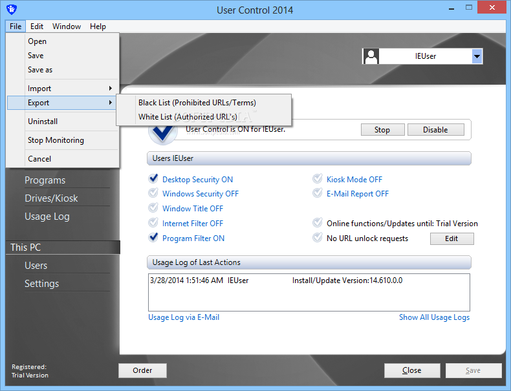Expand the Export submenu

63,103
